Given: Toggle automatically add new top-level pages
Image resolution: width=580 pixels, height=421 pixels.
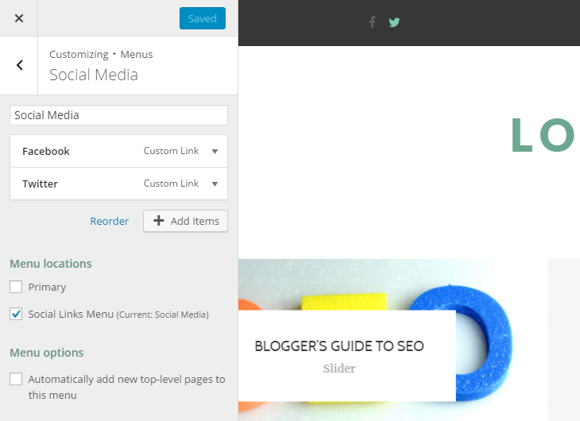Looking at the screenshot, I should 16,379.
